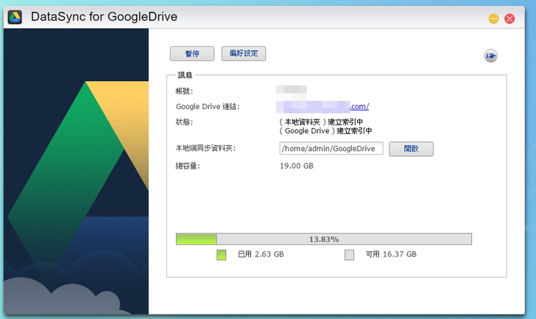Click the 本地端同步資料夾: label
The image size is (536, 319).
[x=205, y=148]
